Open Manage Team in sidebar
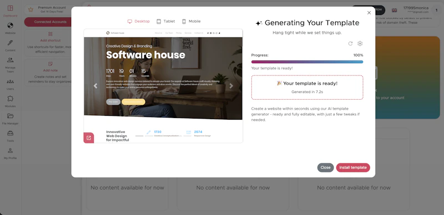444x215 pixels. [x=10, y=65]
